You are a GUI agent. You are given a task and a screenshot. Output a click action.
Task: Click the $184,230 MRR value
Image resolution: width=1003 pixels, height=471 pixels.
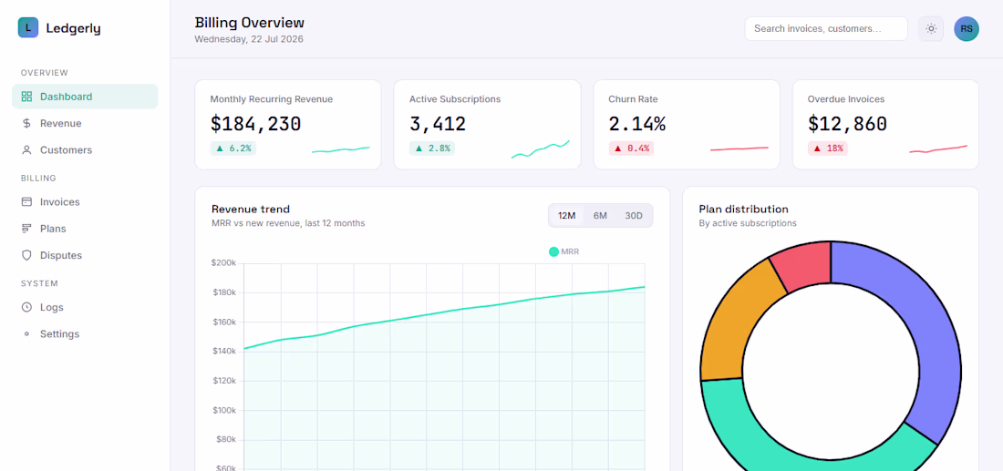point(256,123)
